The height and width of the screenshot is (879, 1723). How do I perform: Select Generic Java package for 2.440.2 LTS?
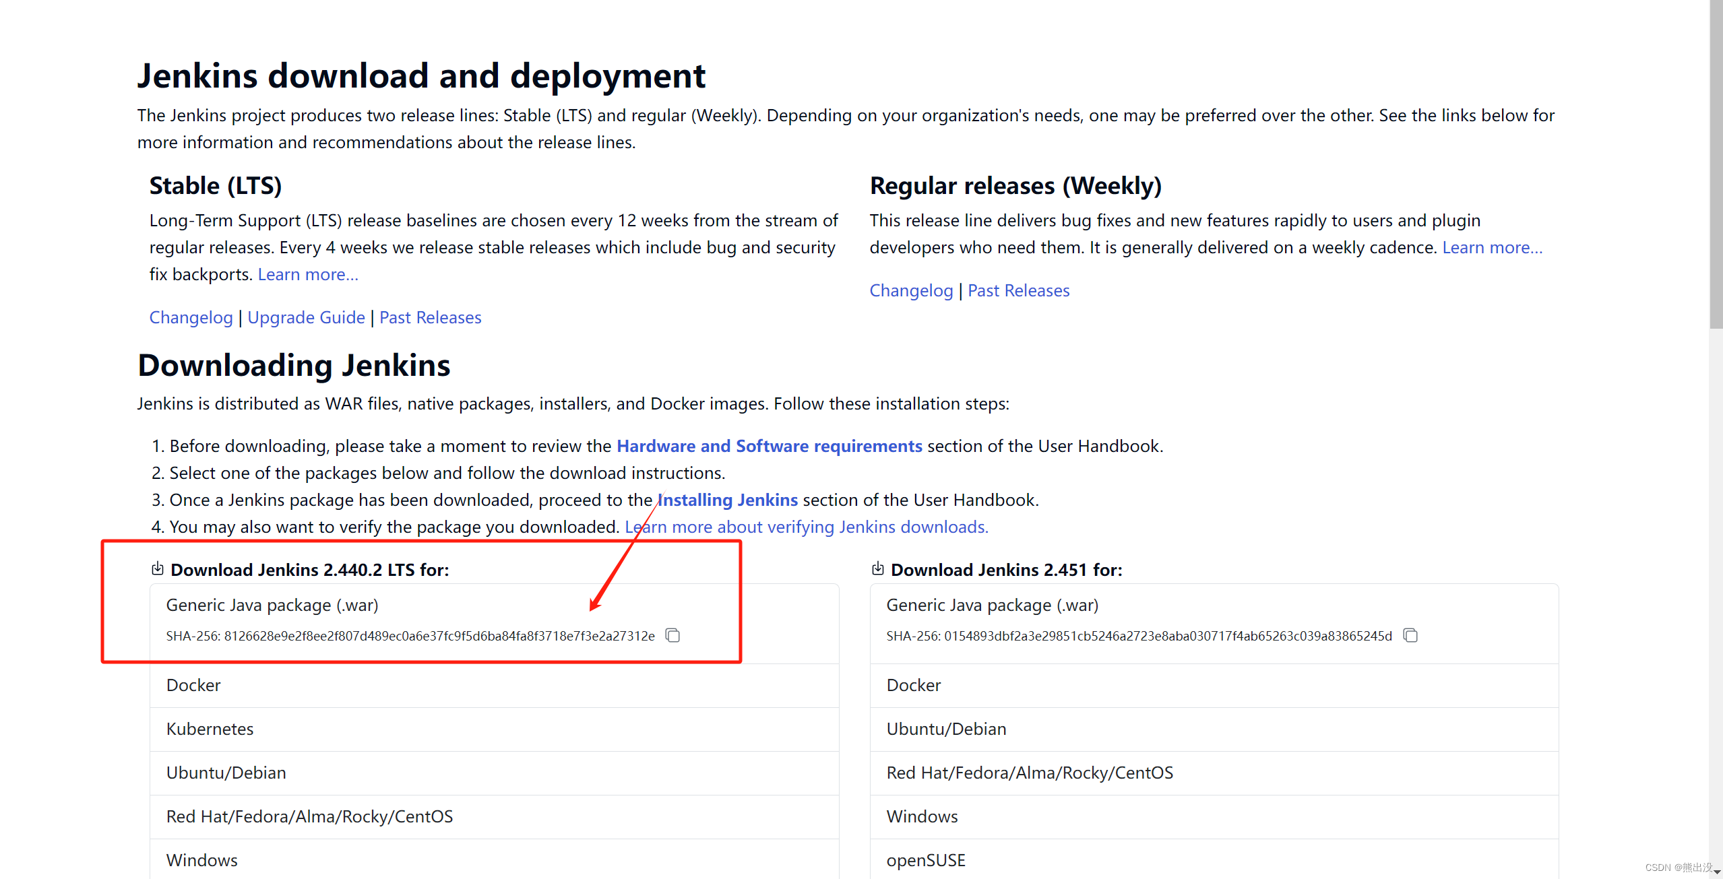point(272,605)
